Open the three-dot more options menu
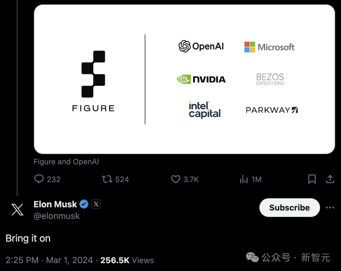 [x=330, y=208]
